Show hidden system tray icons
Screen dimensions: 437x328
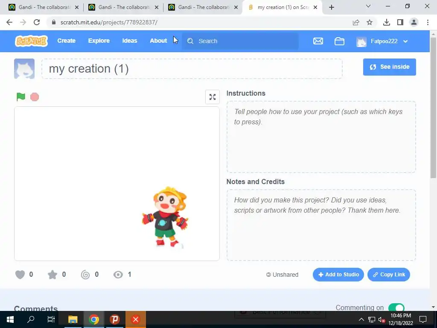pyautogui.click(x=361, y=319)
